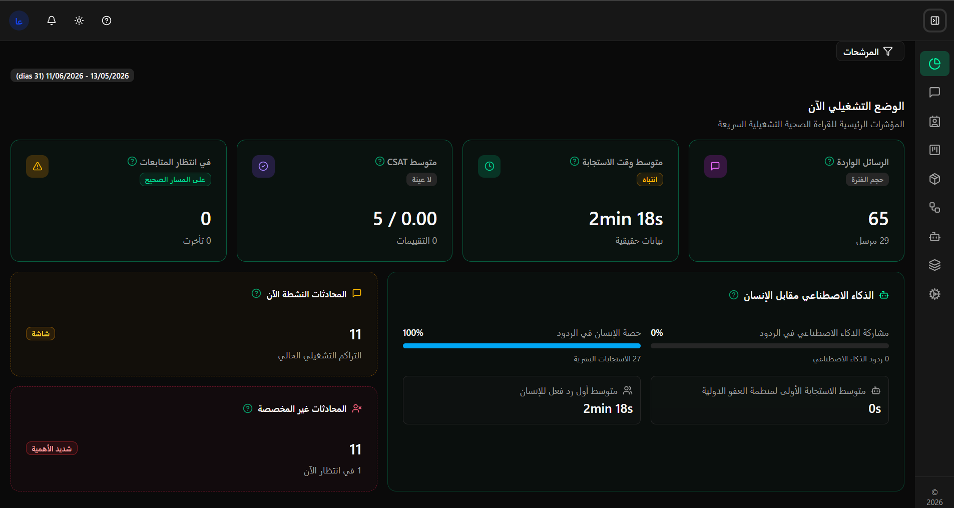Open the help question-mark icon in header
The image size is (954, 508).
107,21
